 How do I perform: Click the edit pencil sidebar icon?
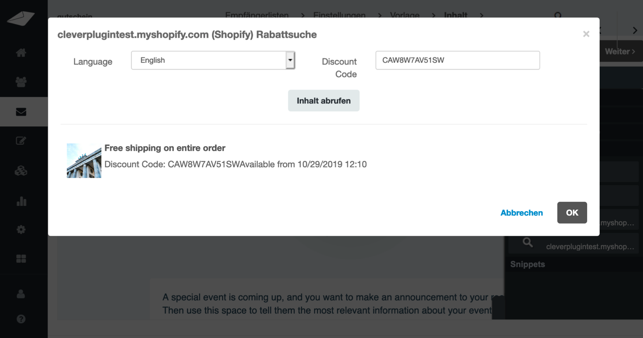(21, 141)
